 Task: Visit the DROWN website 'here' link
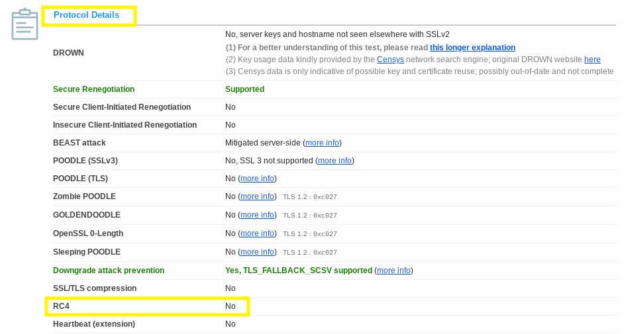(592, 60)
